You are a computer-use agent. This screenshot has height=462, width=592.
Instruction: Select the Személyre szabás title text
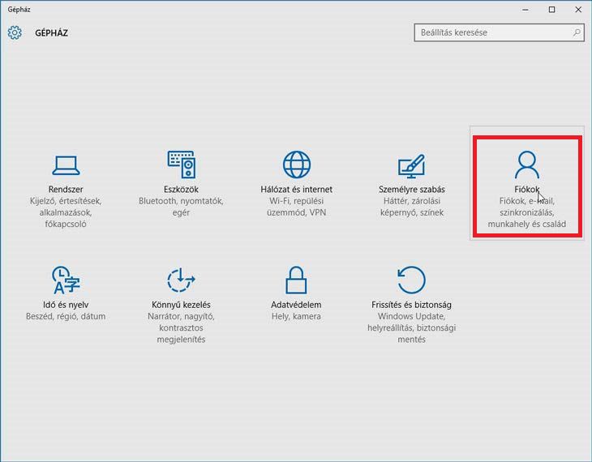click(x=411, y=190)
